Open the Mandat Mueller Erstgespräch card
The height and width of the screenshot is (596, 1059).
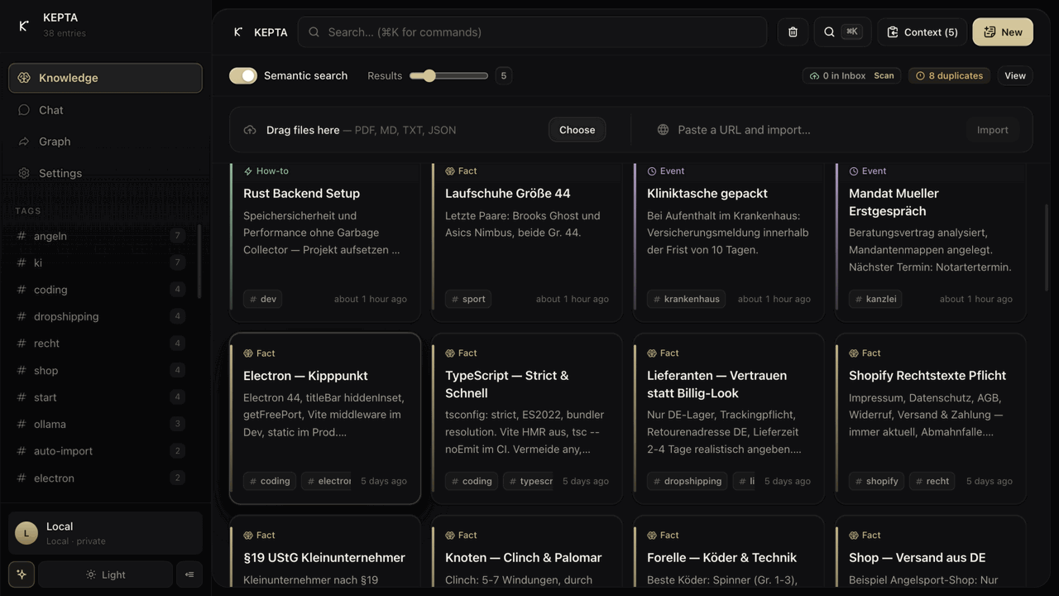(931, 241)
